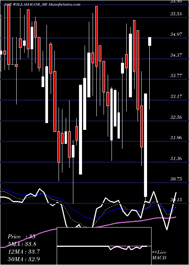Click the <<Live MACD label
Screen dimensions: 189x265
[159, 255]
